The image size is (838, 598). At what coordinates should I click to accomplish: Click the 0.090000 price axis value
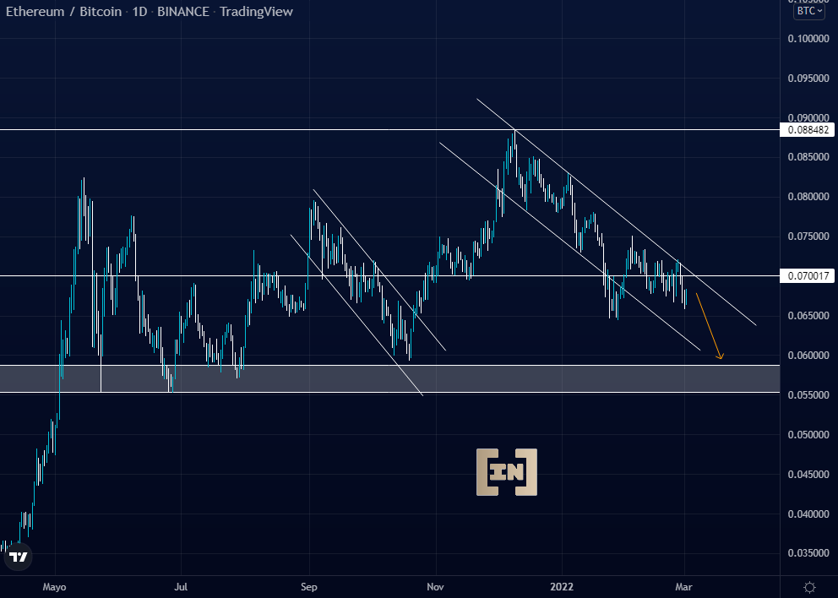coord(808,117)
